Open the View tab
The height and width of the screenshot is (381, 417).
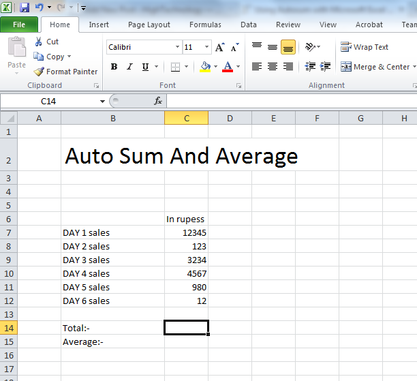(x=328, y=25)
